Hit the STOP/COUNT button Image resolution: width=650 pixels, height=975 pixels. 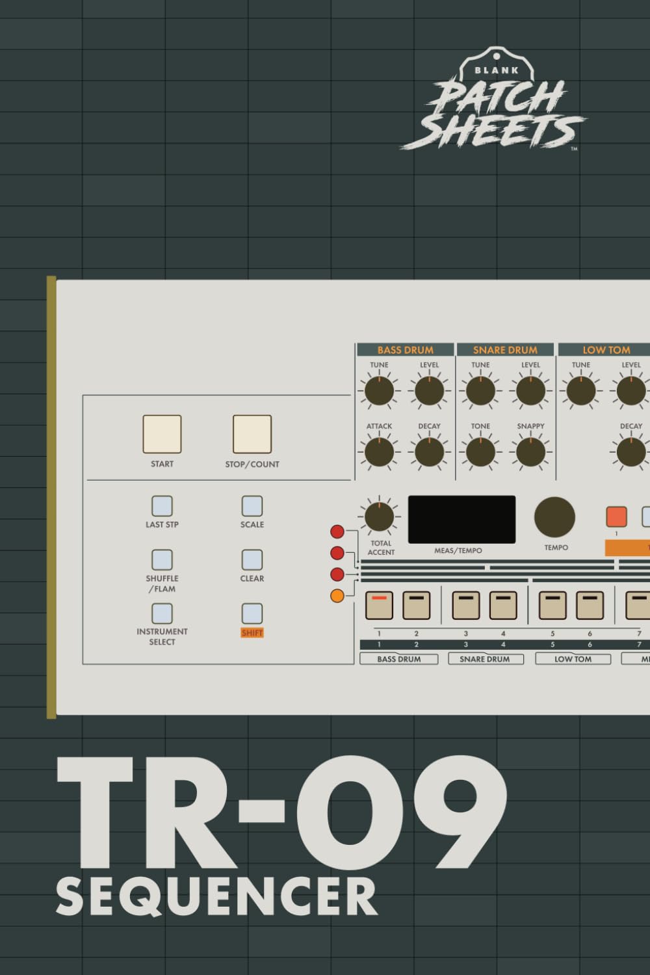[x=252, y=434]
